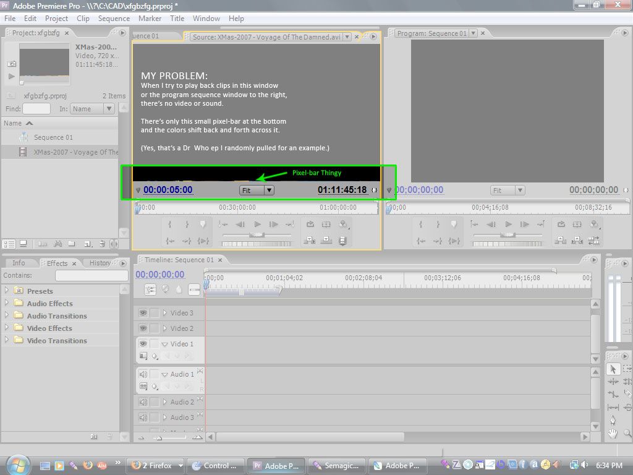Toggle lock box on Audio 2 track
This screenshot has width=633, height=475.
(x=154, y=402)
